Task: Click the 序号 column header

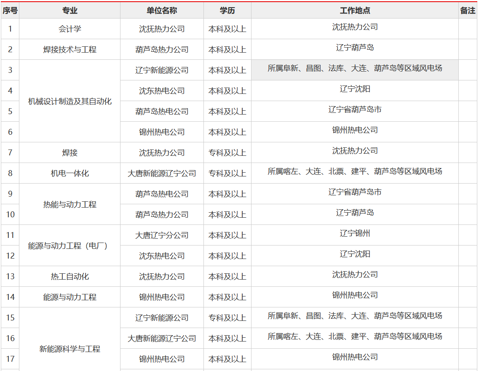Action: pyautogui.click(x=10, y=11)
